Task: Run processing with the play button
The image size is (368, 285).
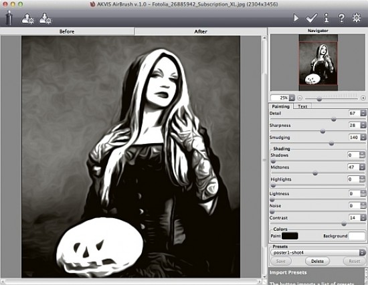Action: pos(296,18)
